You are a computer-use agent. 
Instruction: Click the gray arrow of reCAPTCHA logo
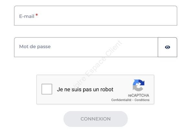point(137,88)
